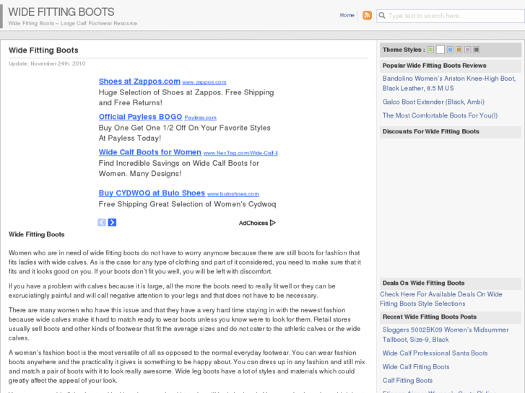
Task: Click the magnifier icon in search box
Action: point(382,15)
